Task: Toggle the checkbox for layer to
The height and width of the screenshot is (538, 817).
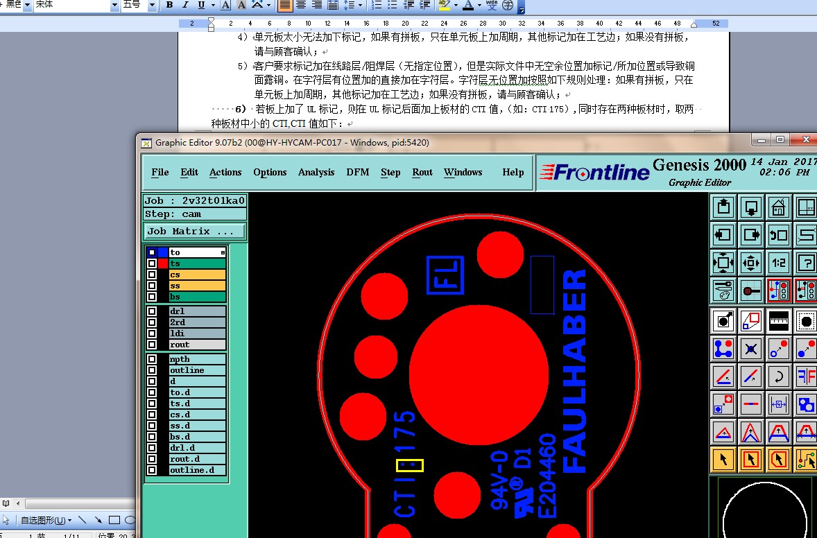Action: pos(152,252)
